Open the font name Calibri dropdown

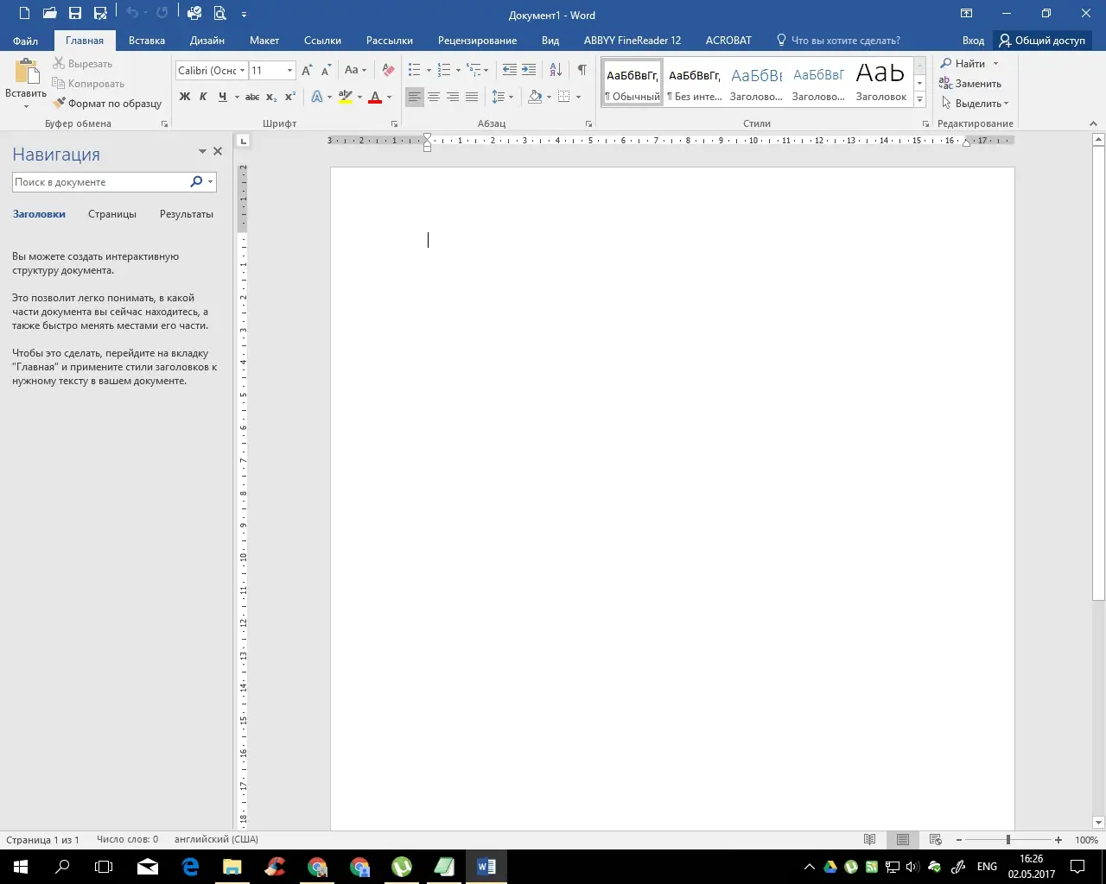coord(243,71)
